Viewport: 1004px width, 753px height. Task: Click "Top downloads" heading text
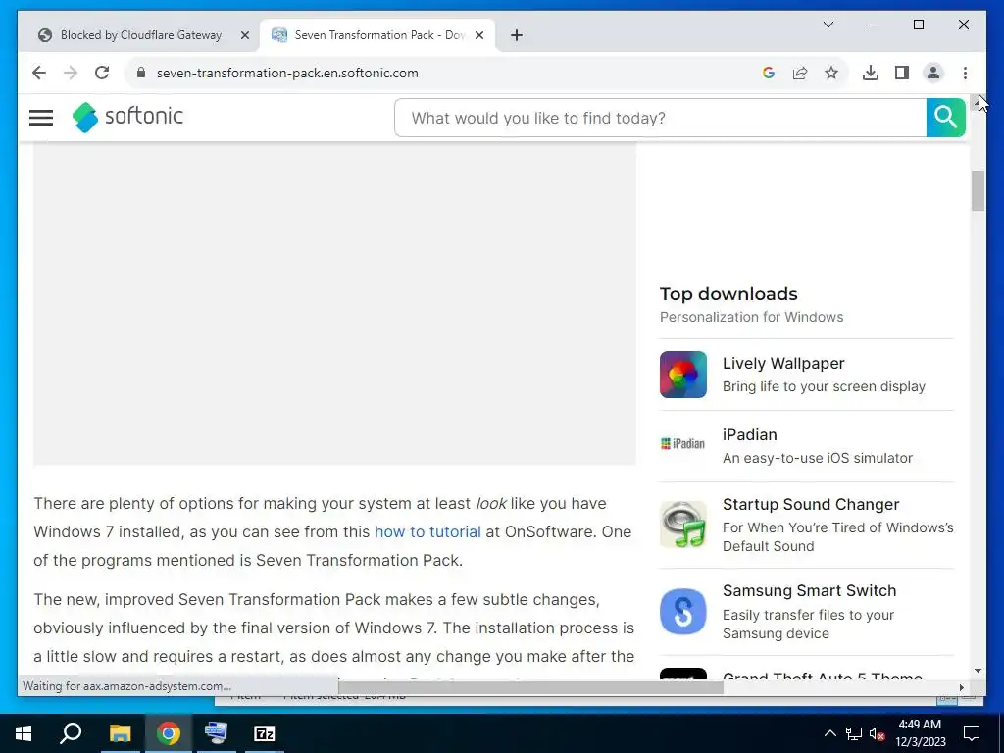(728, 294)
